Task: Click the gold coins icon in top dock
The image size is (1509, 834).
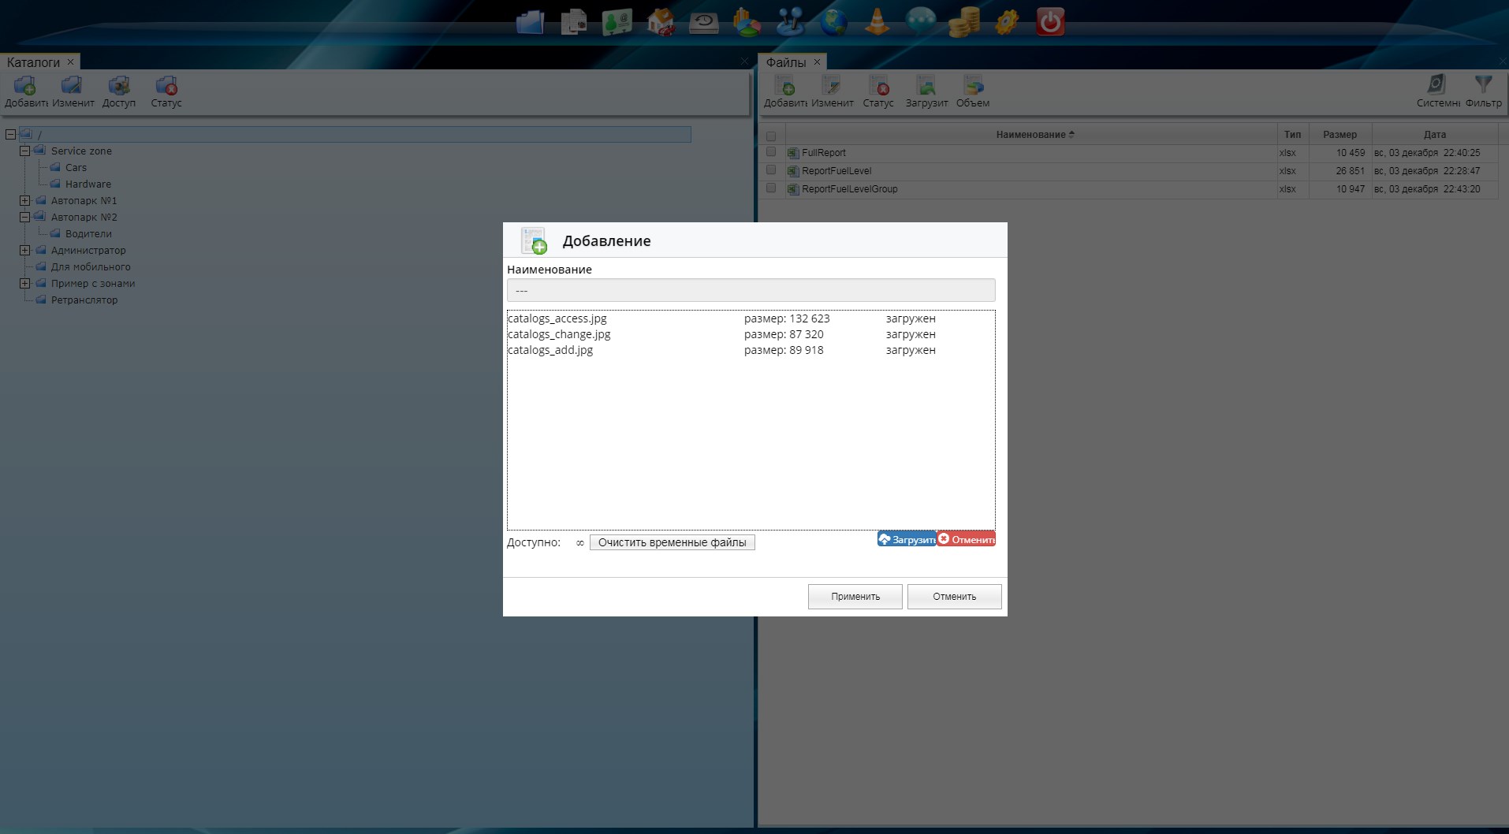Action: click(963, 22)
